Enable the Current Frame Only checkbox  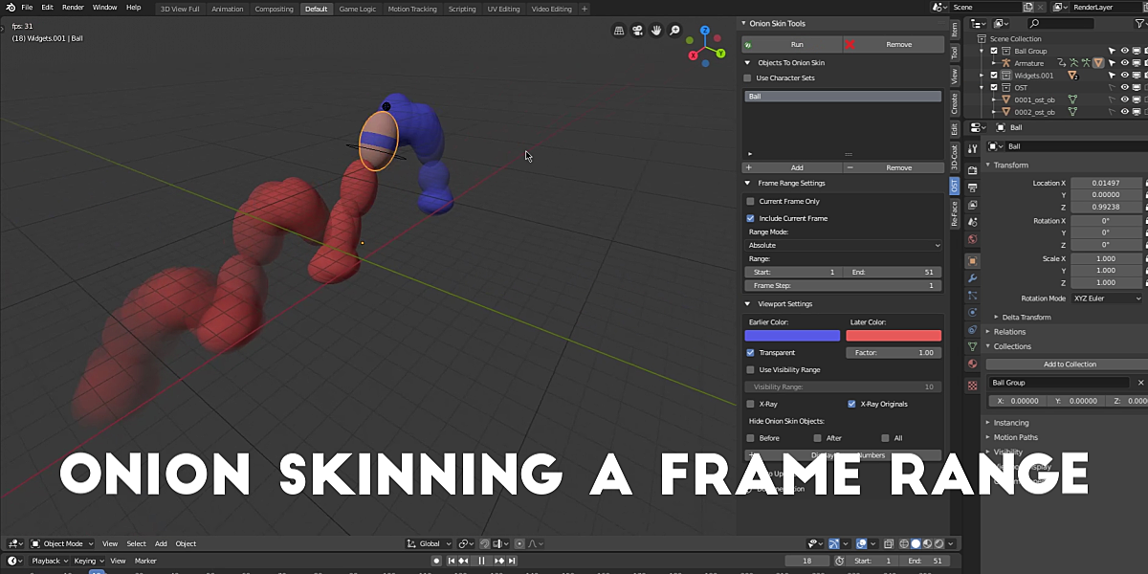click(x=750, y=202)
